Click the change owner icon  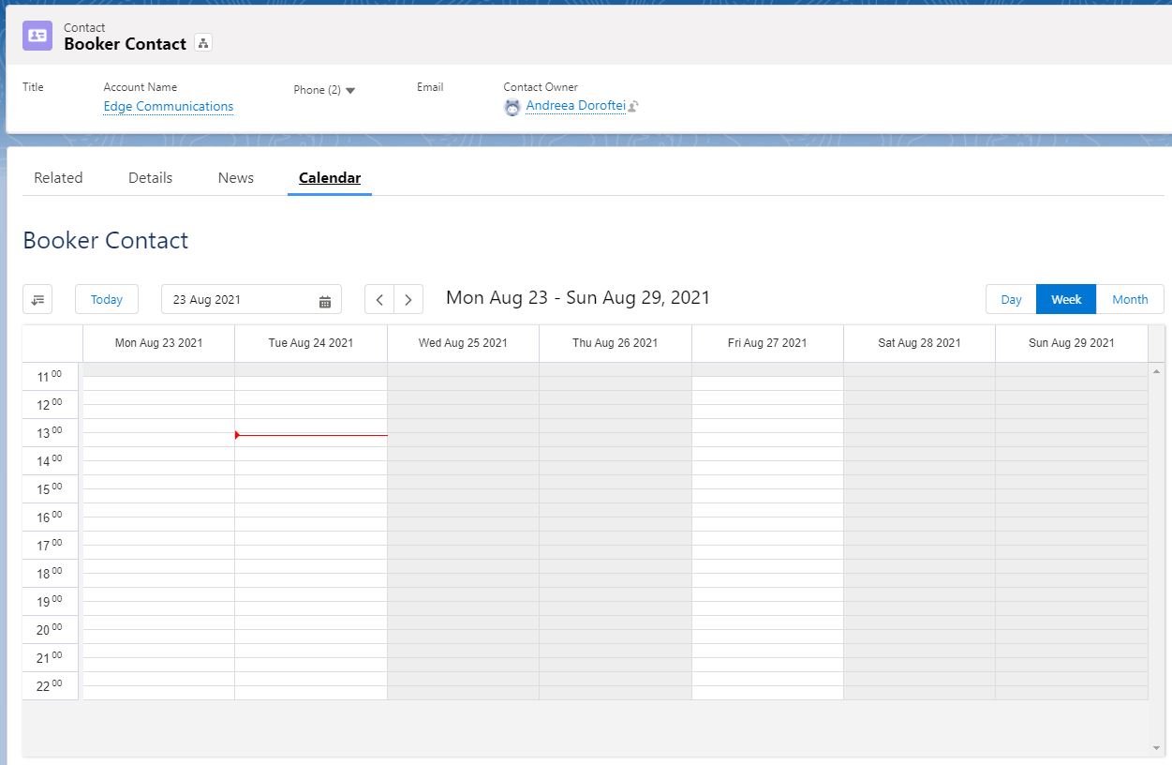coord(633,107)
